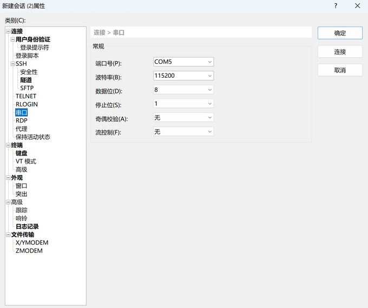Click the 波特率(B) label
This screenshot has height=308, width=368.
(108, 77)
